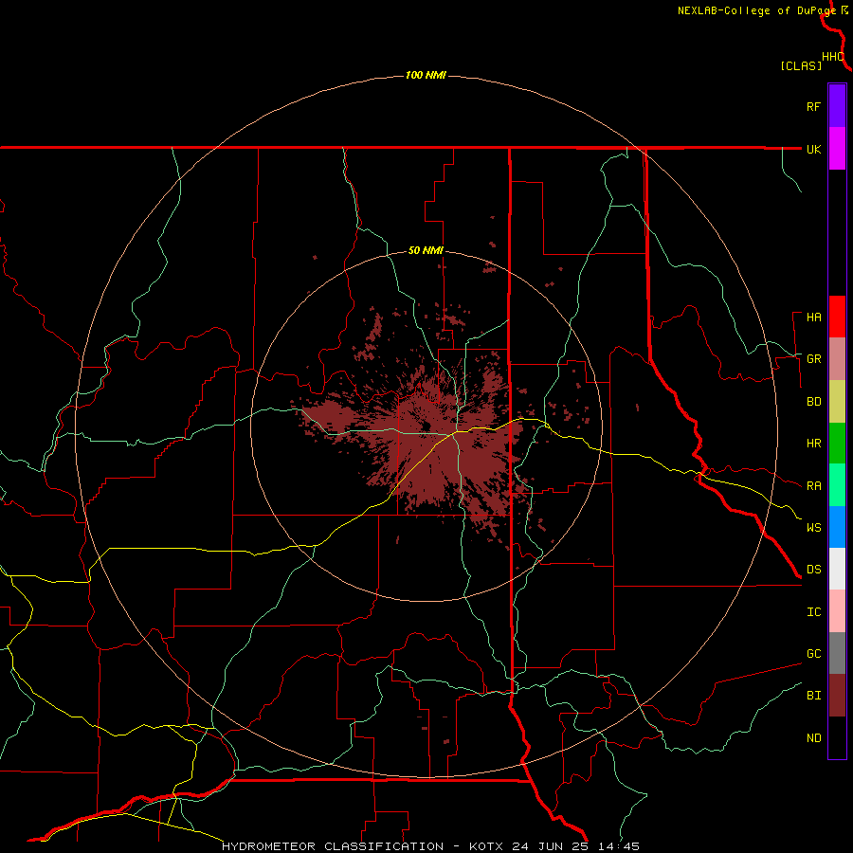This screenshot has height=853, width=853.
Task: Click the WS legend label
Action: (x=813, y=528)
